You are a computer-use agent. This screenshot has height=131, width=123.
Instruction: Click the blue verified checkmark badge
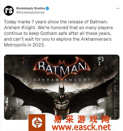click(x=47, y=8)
